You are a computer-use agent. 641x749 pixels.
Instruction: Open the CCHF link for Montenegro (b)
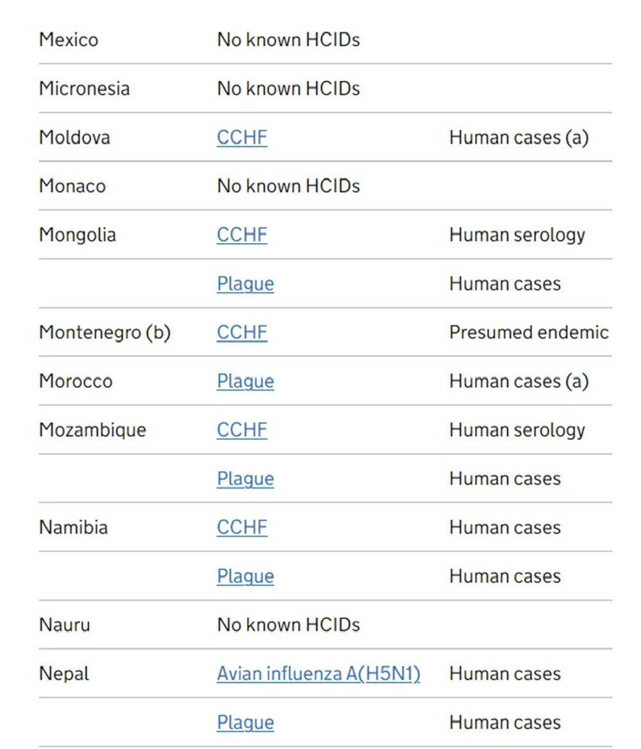242,332
